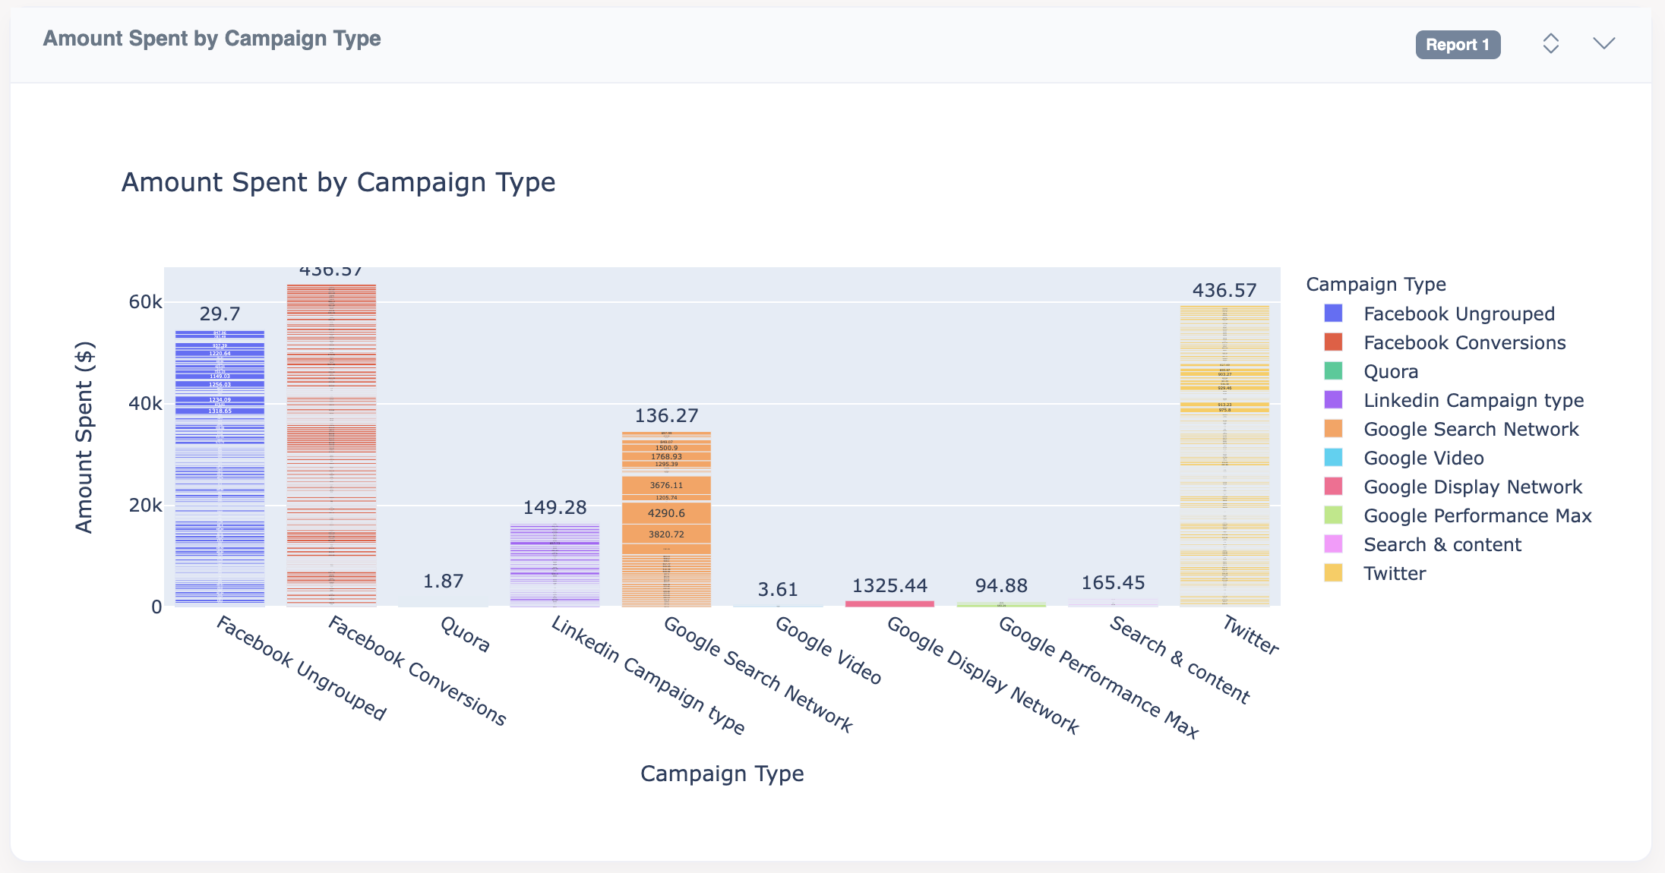Click the Amount Spent ($) axis title
Viewport: 1665px width, 873px height.
coord(84,437)
